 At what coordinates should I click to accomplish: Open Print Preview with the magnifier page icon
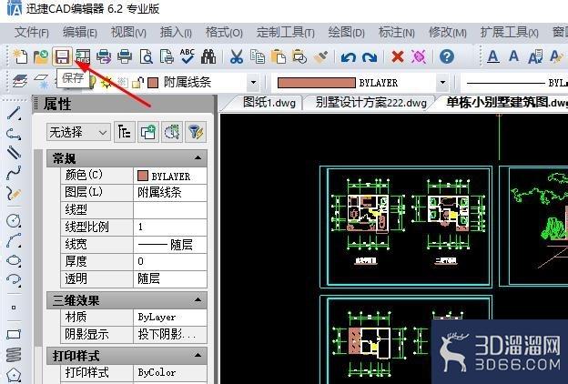click(x=146, y=56)
